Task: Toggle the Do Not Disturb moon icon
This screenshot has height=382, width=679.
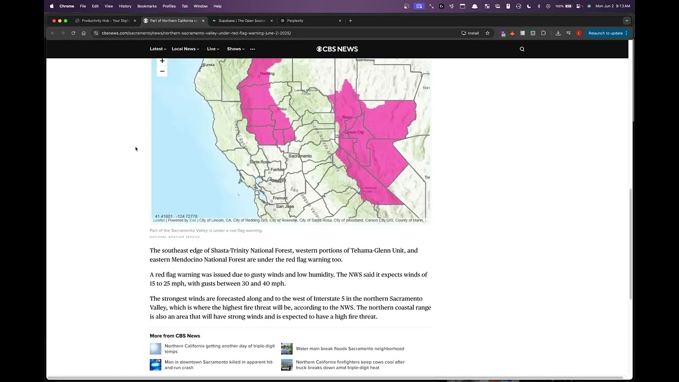Action: (x=529, y=6)
